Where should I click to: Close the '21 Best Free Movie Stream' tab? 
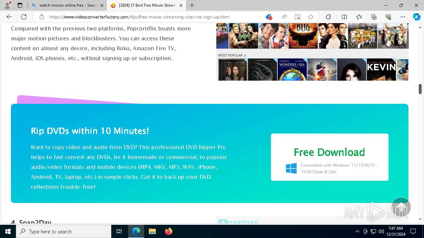coord(181,5)
